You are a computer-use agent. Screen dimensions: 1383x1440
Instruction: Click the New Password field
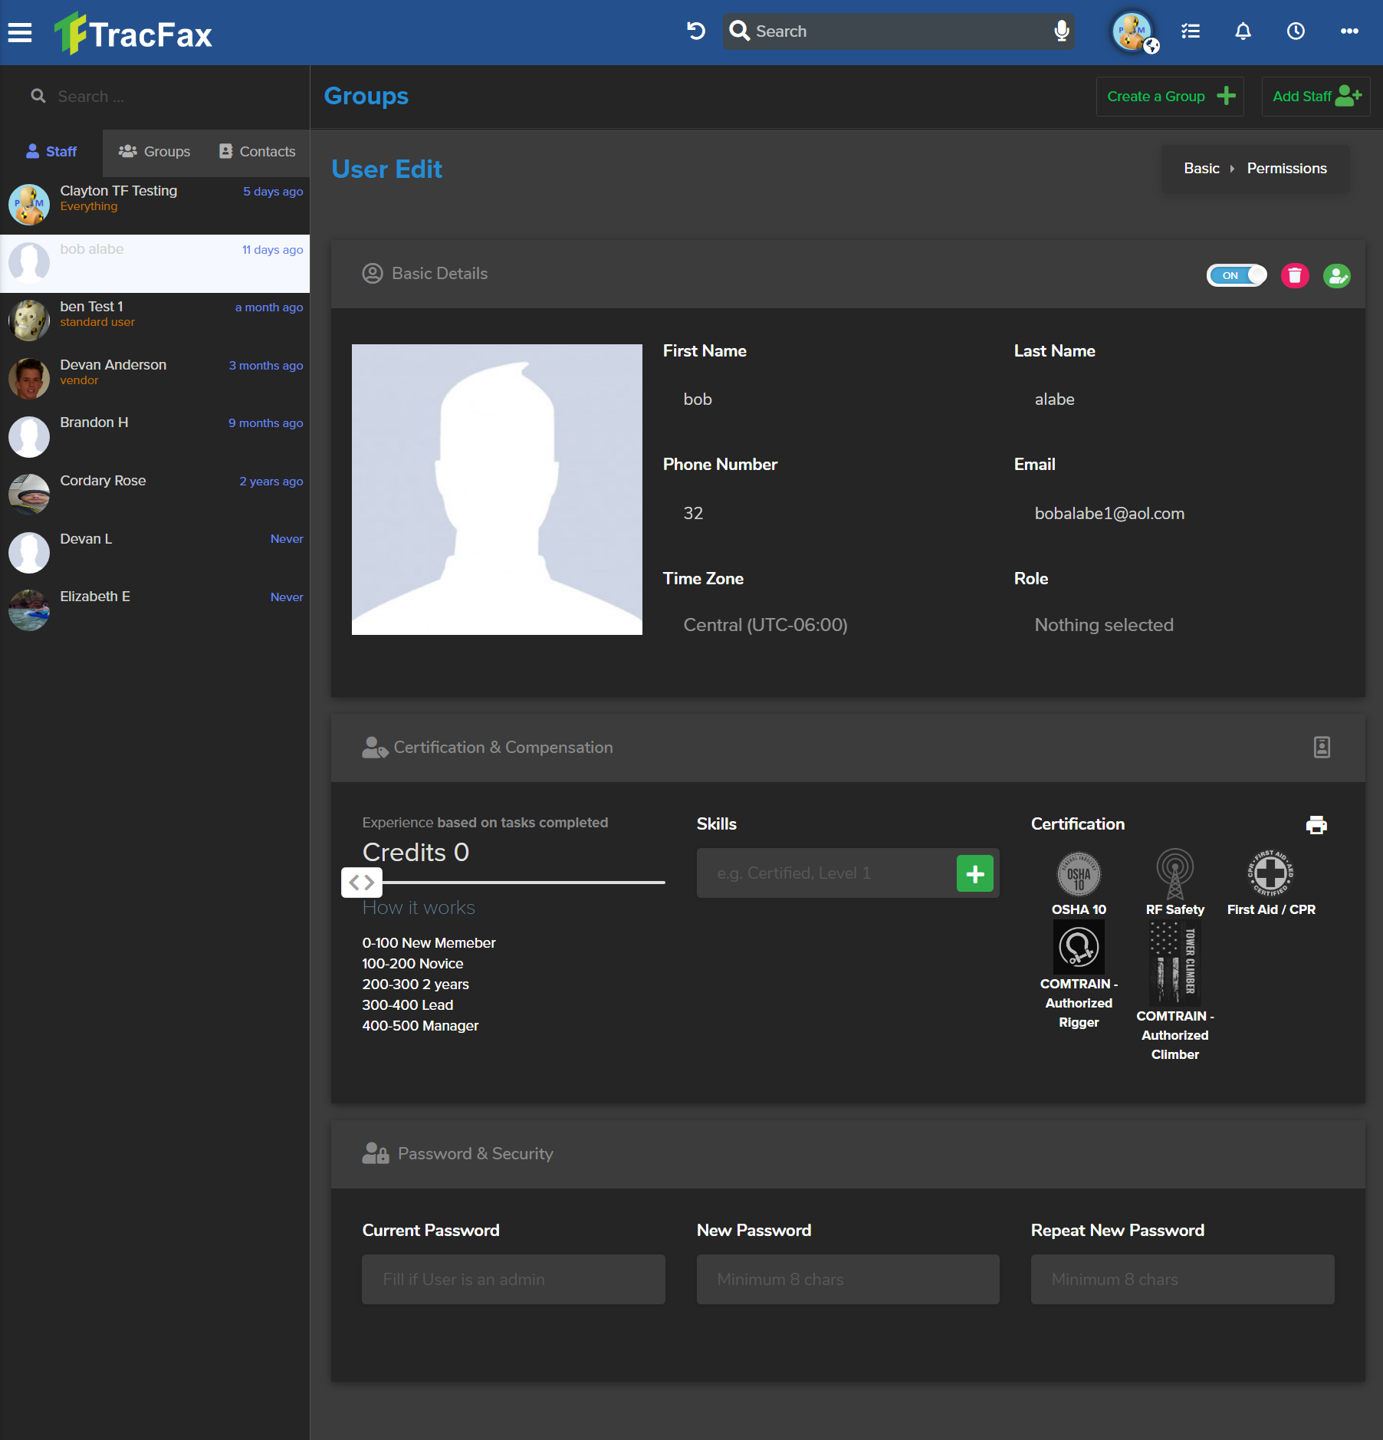[x=848, y=1279]
